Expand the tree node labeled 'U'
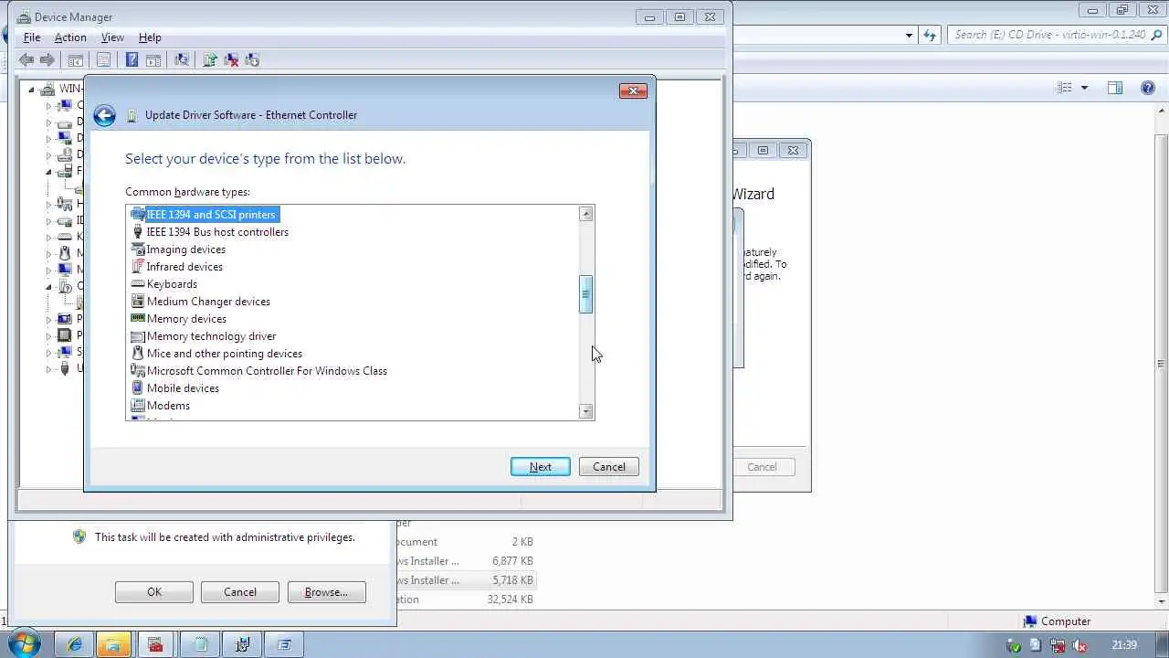The width and height of the screenshot is (1169, 658). click(x=49, y=368)
